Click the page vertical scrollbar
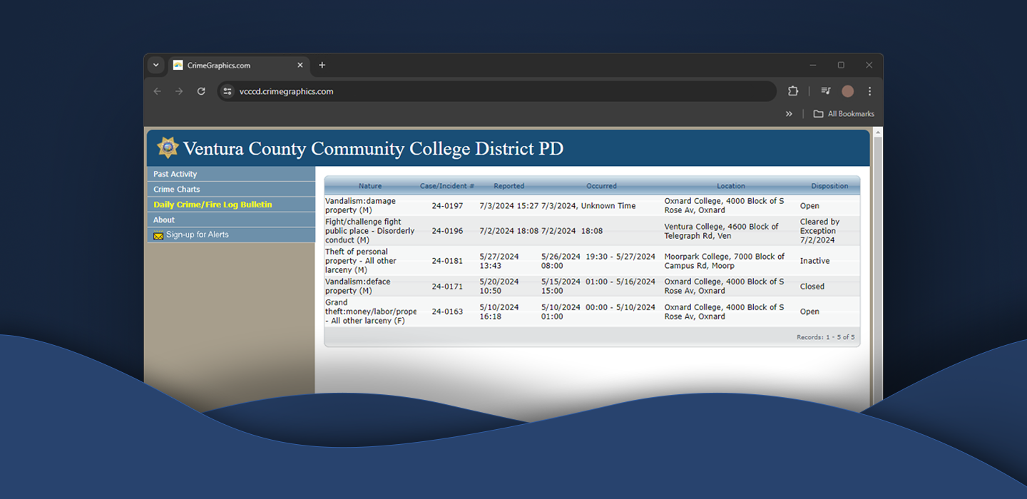 pos(878,271)
